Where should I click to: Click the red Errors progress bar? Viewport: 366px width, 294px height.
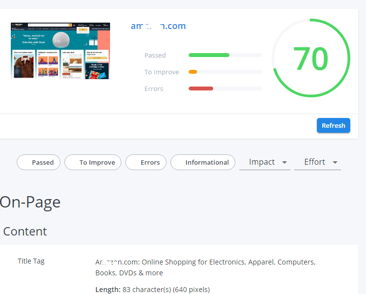[x=225, y=88]
